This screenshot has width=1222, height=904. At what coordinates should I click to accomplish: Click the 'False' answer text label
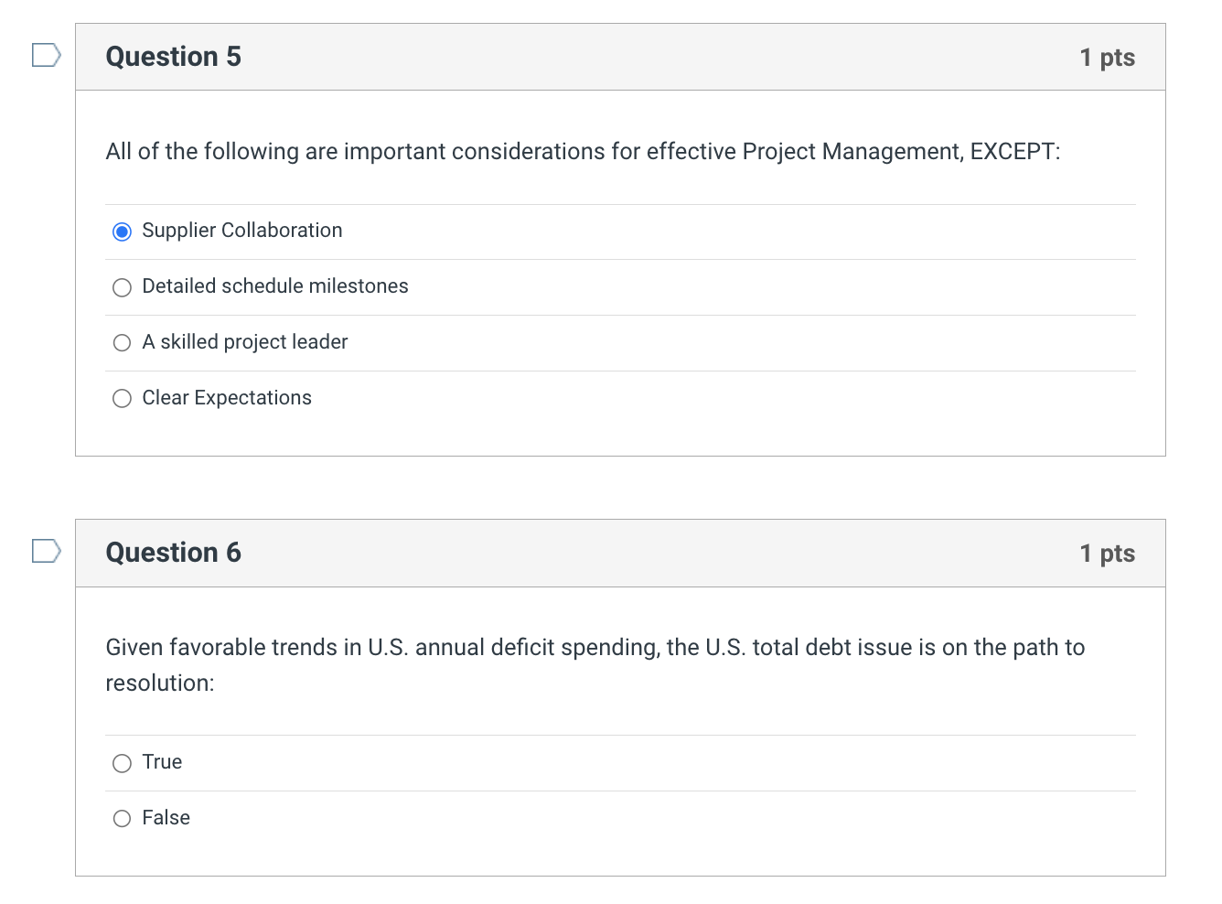(166, 818)
